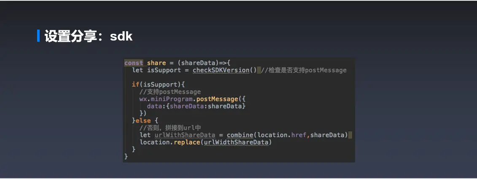Click the urlWithShareData variable declaration

185,135
